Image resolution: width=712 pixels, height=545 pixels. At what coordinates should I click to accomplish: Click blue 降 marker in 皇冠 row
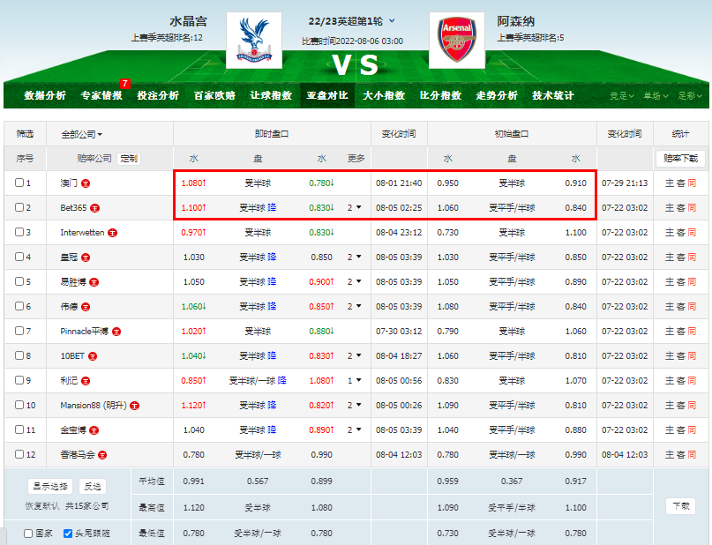(x=272, y=257)
